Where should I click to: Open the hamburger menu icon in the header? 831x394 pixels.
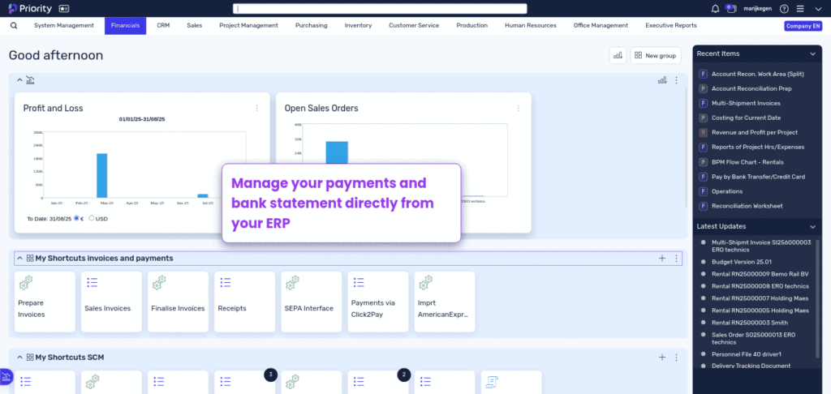(800, 8)
